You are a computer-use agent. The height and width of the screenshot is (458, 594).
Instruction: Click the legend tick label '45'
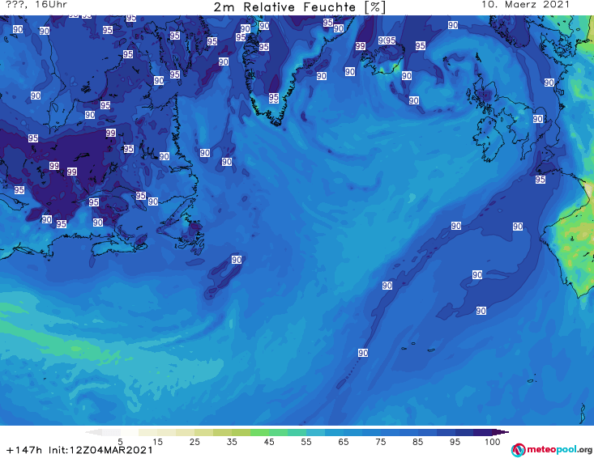coord(269,442)
